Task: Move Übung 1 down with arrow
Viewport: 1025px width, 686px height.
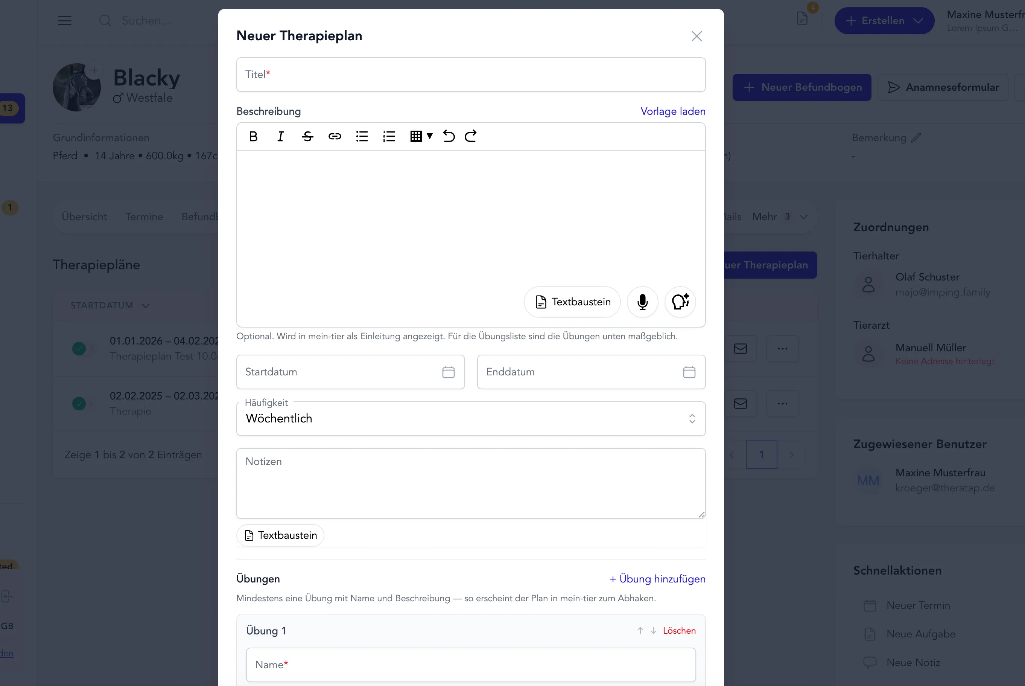Action: [653, 630]
